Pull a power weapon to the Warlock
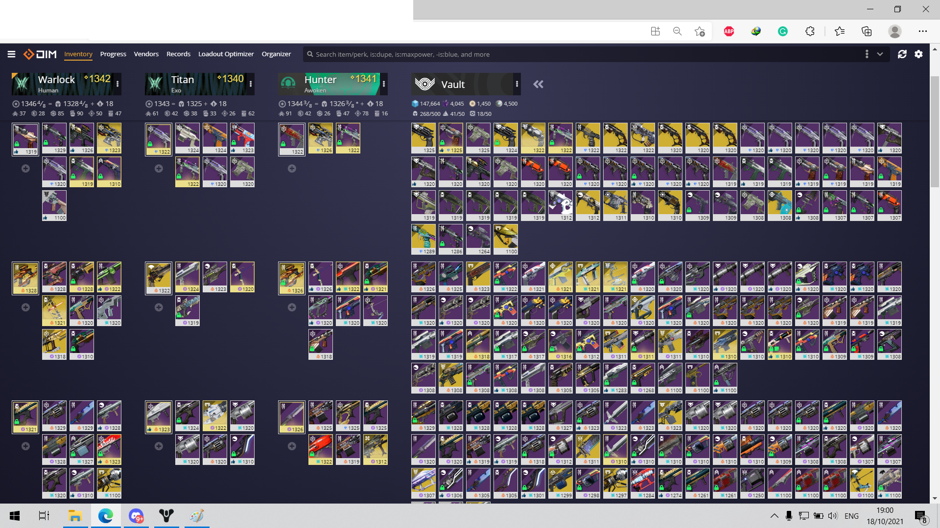The image size is (940, 528). pyautogui.click(x=25, y=446)
